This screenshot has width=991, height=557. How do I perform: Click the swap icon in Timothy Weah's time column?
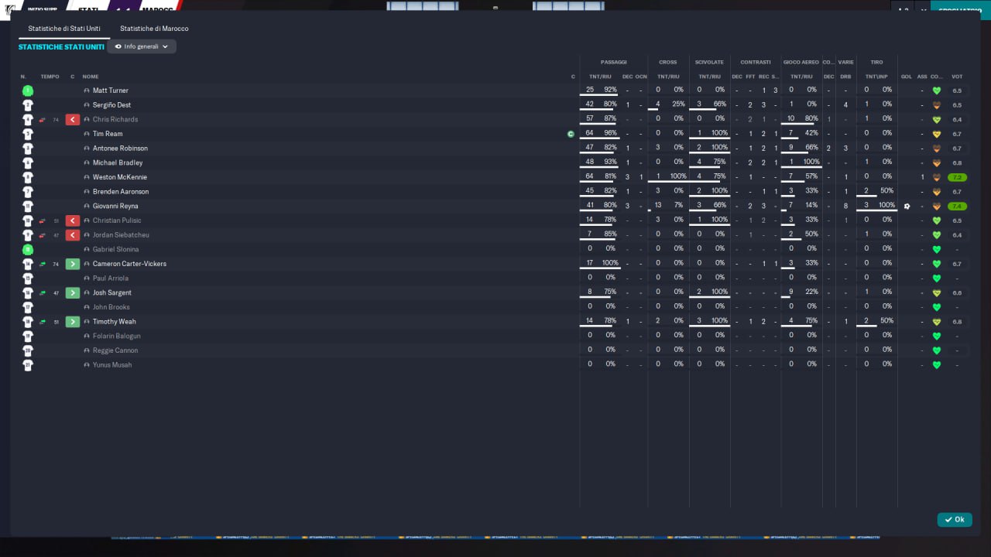(x=43, y=322)
